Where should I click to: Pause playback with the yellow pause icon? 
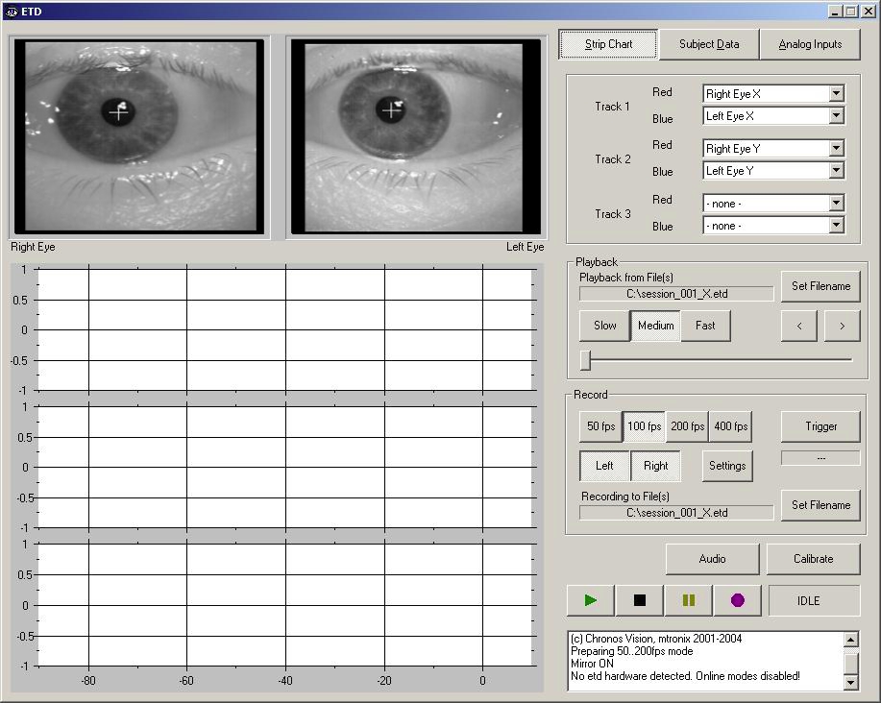pos(689,599)
